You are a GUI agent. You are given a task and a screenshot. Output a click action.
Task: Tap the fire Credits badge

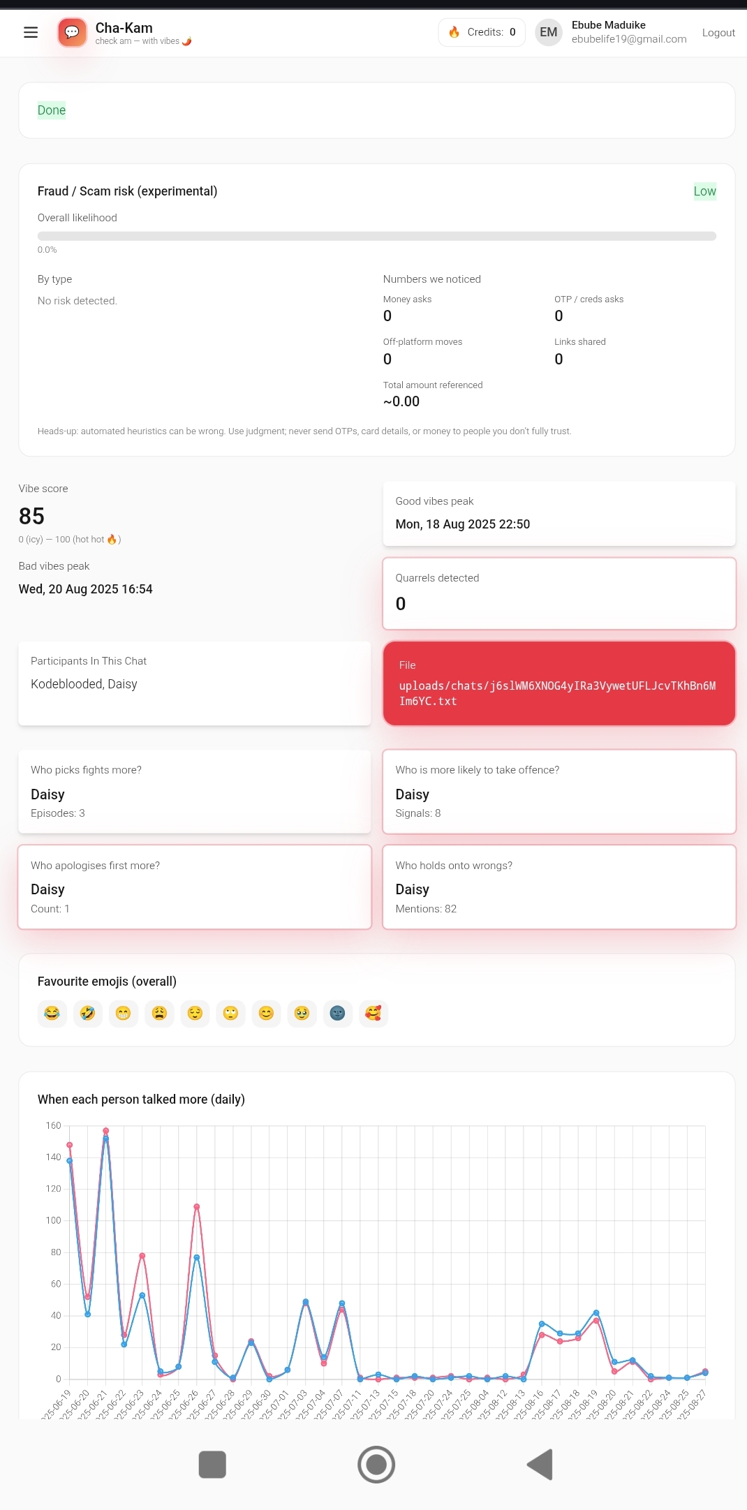coord(482,32)
